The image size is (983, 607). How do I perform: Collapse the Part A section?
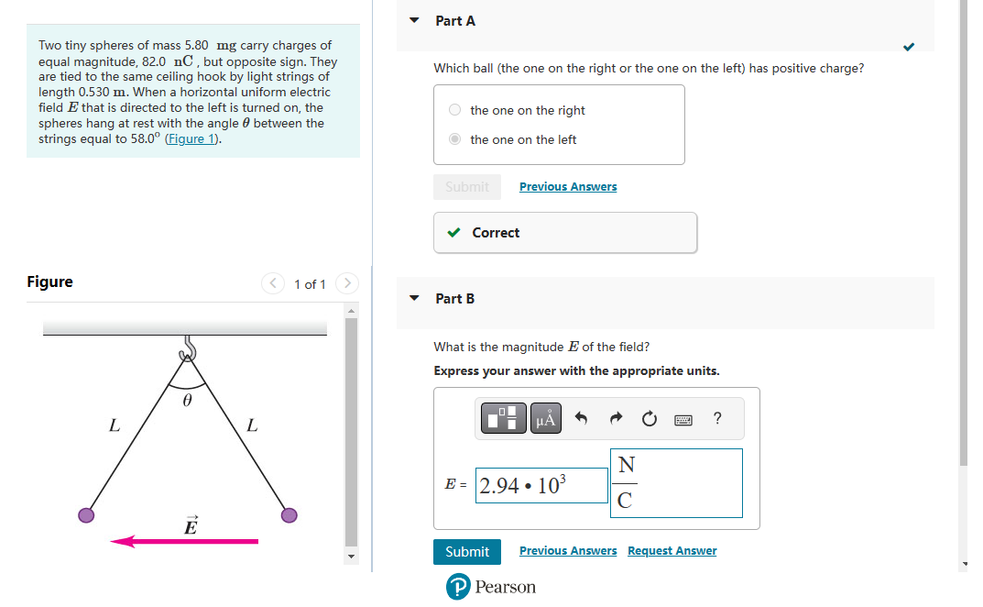point(414,20)
